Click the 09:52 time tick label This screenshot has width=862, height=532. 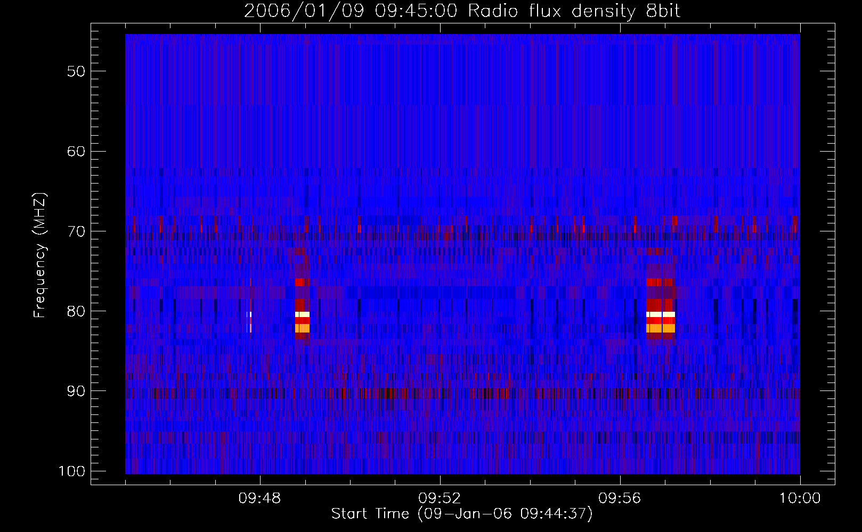coord(440,498)
